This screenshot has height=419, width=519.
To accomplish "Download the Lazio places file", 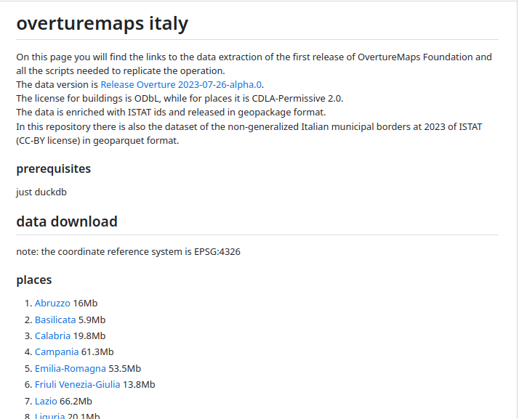I will click(46, 401).
